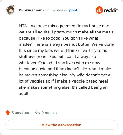Open Punkinsmom's avatar image
Viewport: 123px width, 135px height.
point(10,10)
